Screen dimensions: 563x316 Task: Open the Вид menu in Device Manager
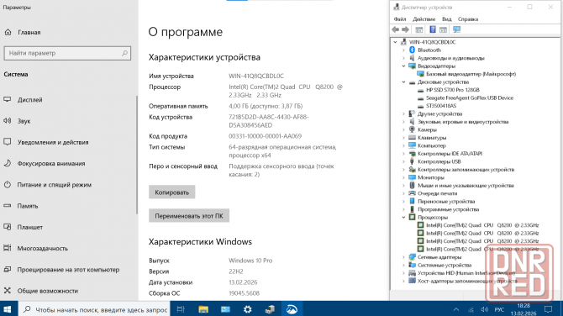pyautogui.click(x=447, y=19)
